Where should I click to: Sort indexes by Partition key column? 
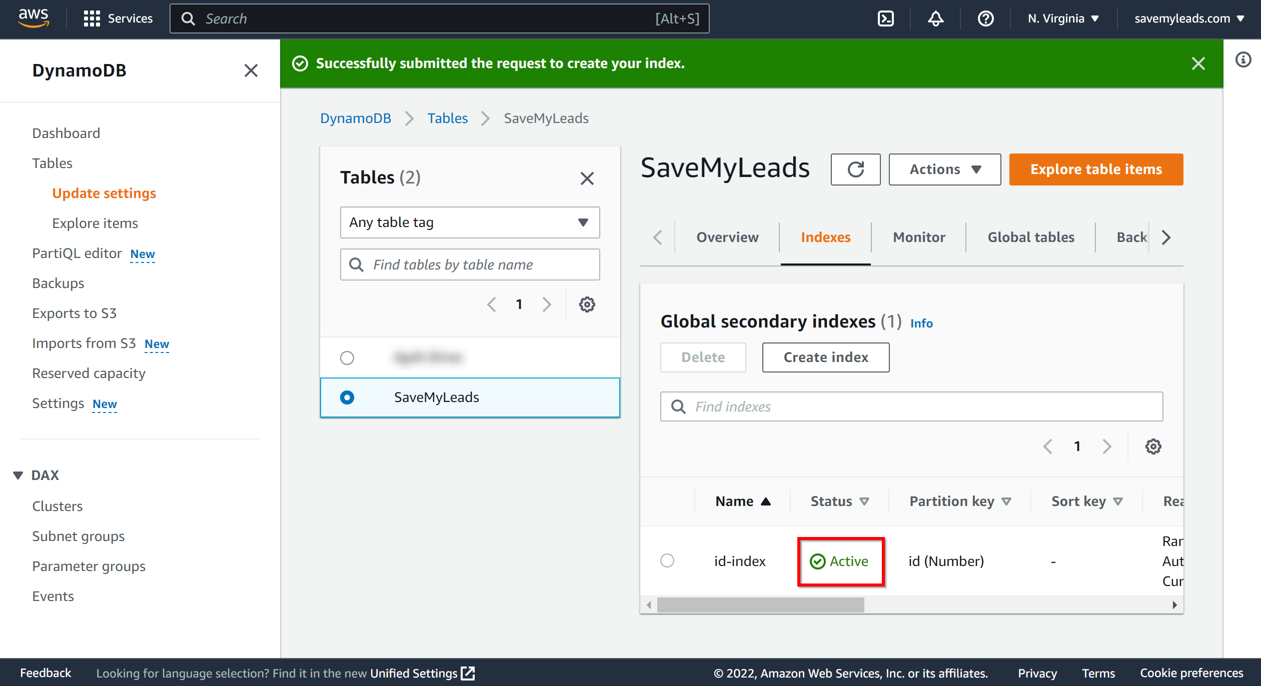(x=960, y=501)
